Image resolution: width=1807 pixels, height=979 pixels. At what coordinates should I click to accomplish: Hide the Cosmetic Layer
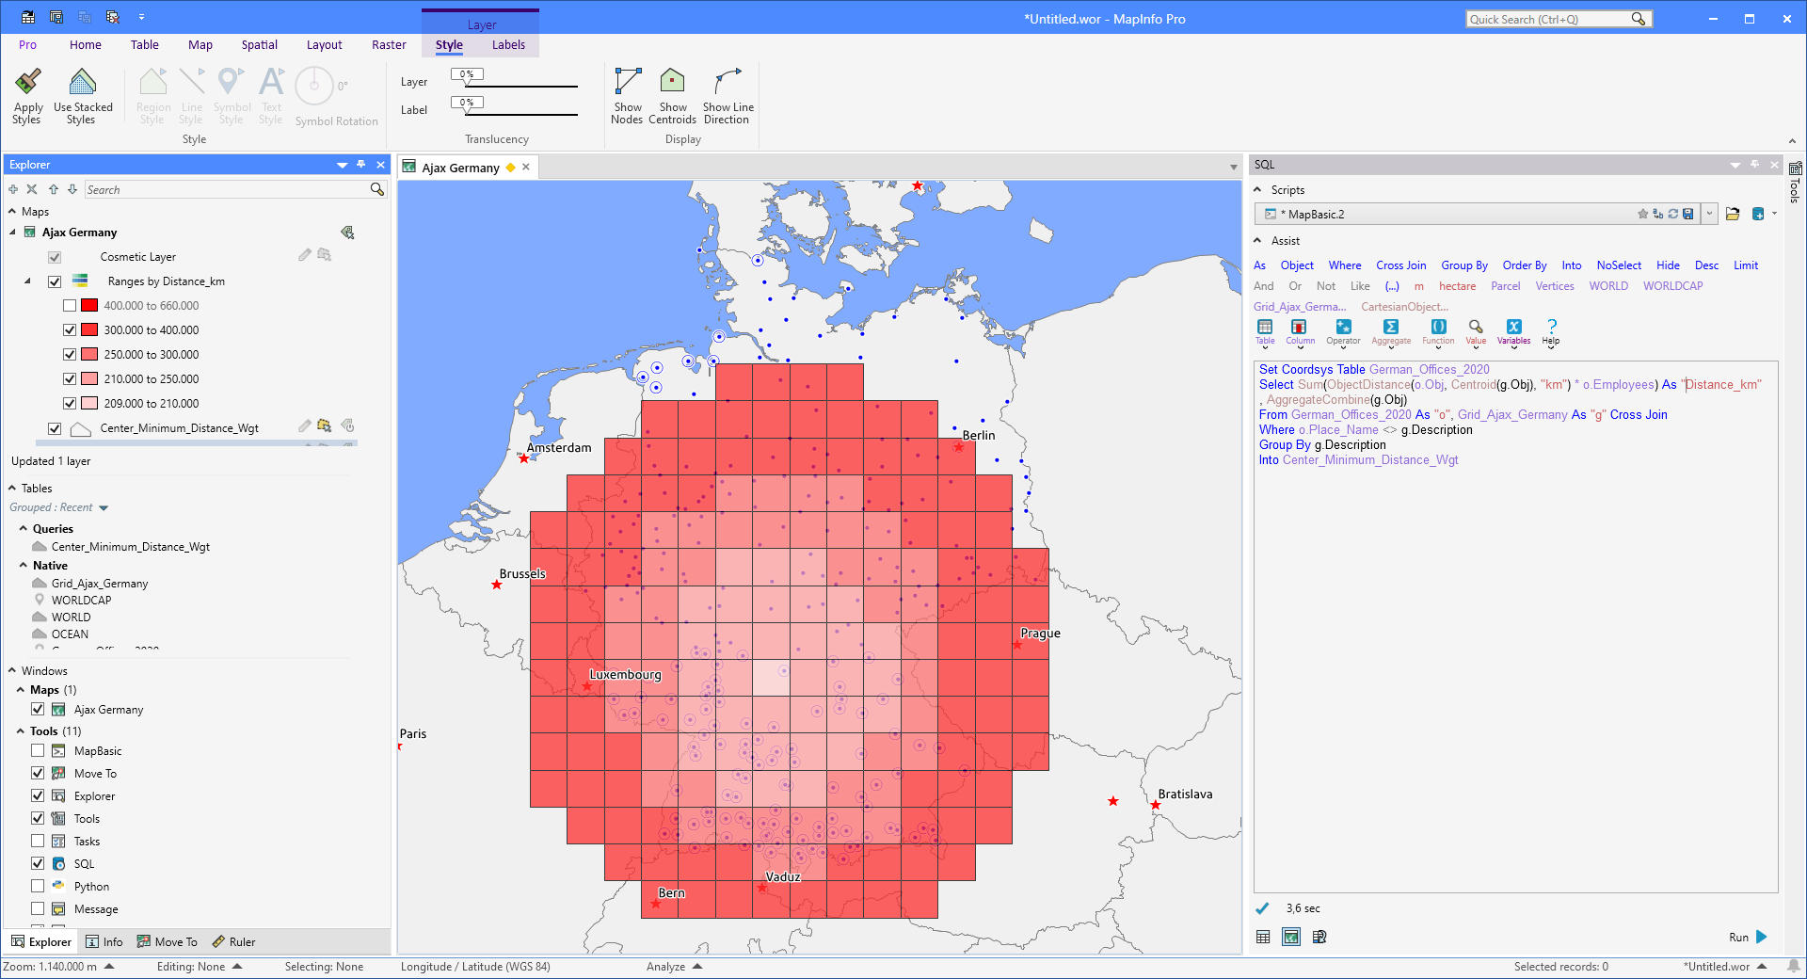click(54, 256)
